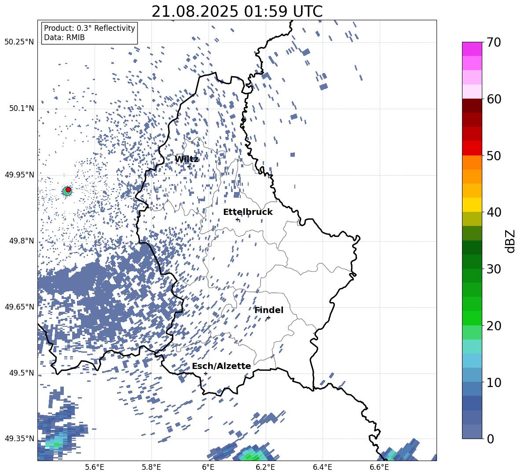521x476 pixels.
Task: Click the 70 colorbar tick label
Action: click(x=494, y=42)
